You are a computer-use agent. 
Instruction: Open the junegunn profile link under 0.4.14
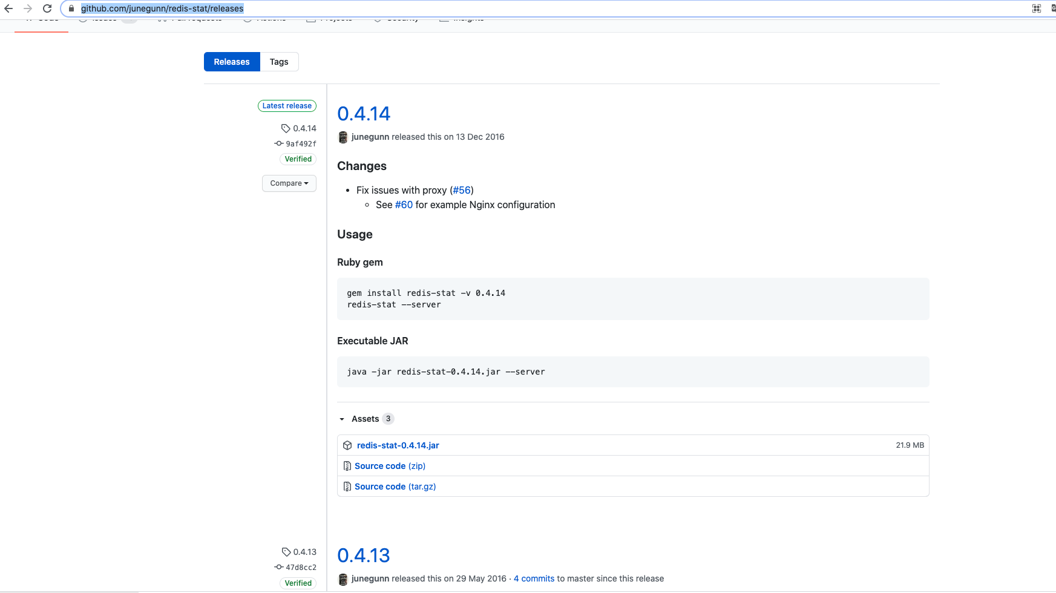coord(370,137)
